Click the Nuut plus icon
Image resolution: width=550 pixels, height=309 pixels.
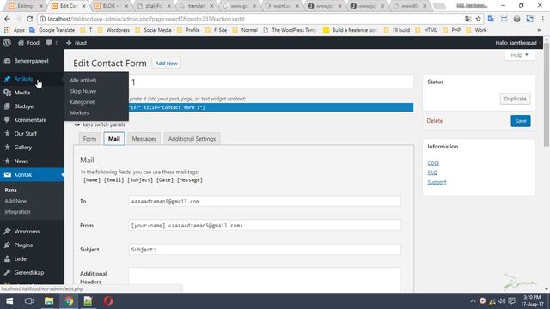click(x=69, y=43)
